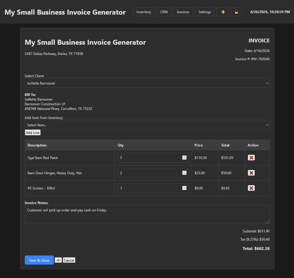The height and width of the screenshot is (278, 294).
Task: Open the Settings page
Action: tap(205, 12)
